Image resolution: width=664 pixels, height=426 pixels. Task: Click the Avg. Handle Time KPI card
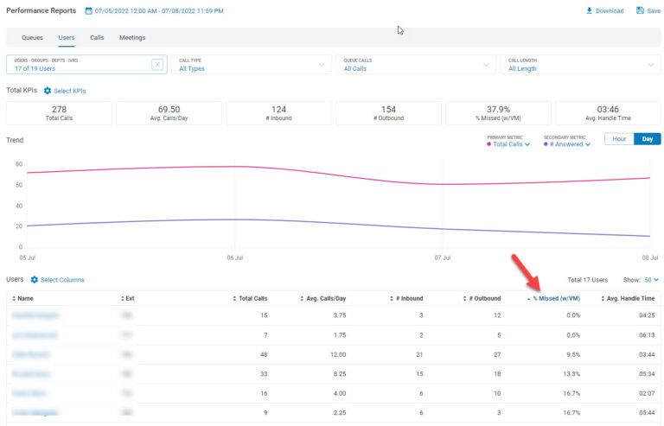pyautogui.click(x=607, y=113)
